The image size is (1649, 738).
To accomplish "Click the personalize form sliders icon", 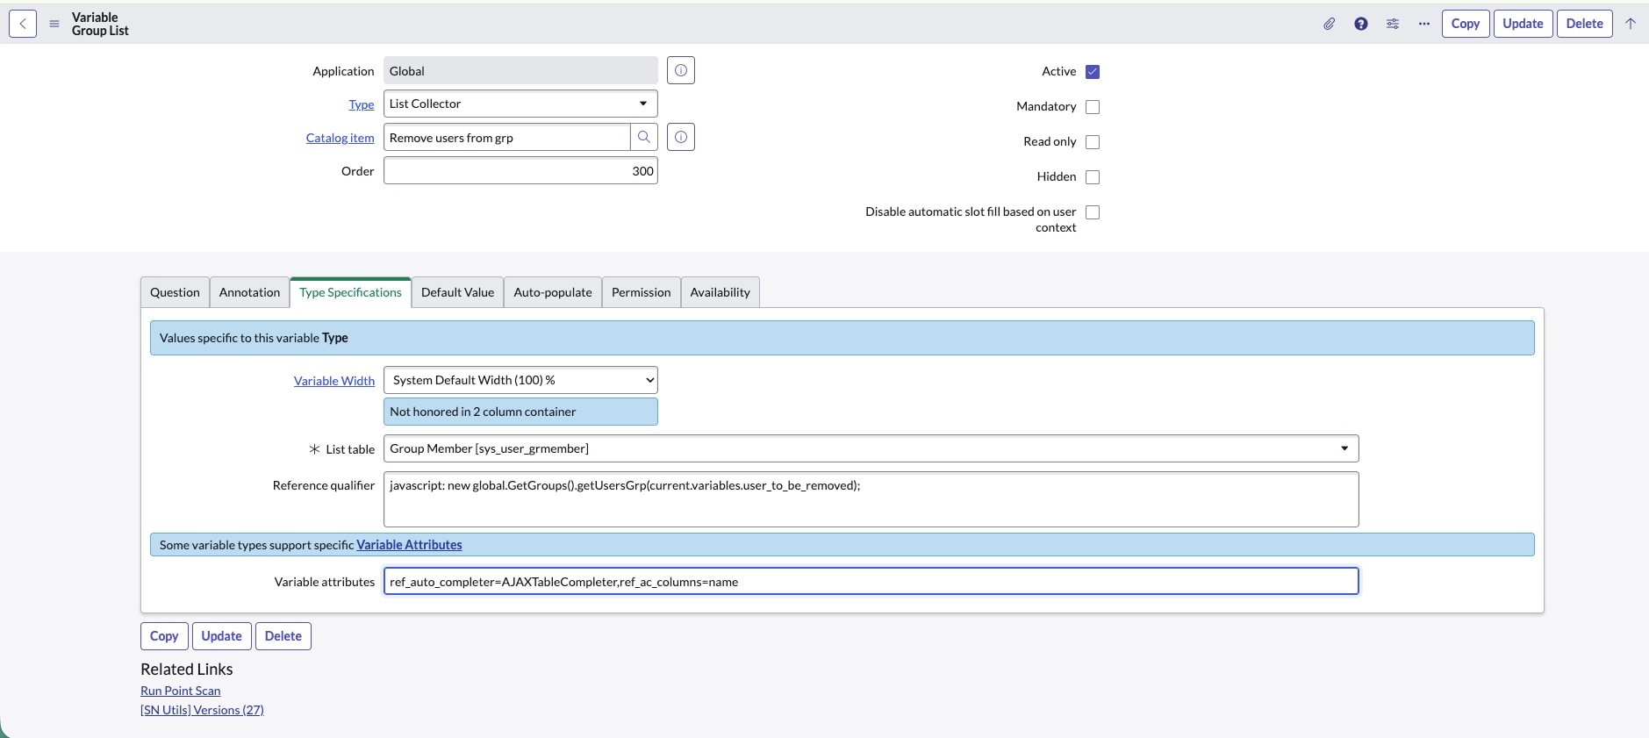I will (1392, 24).
